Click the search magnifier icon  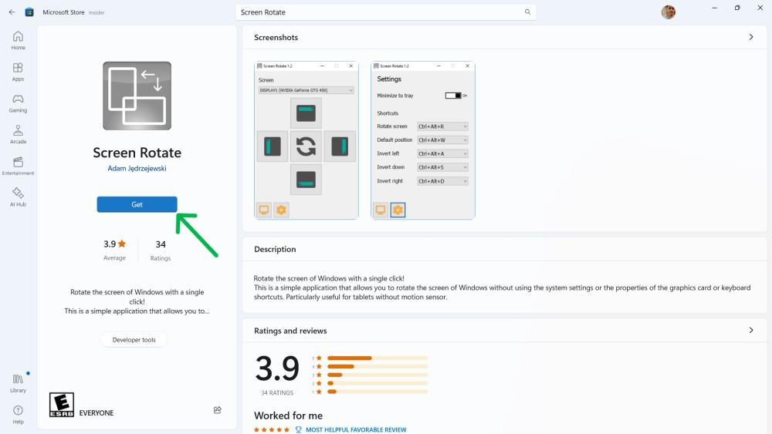[x=527, y=12]
